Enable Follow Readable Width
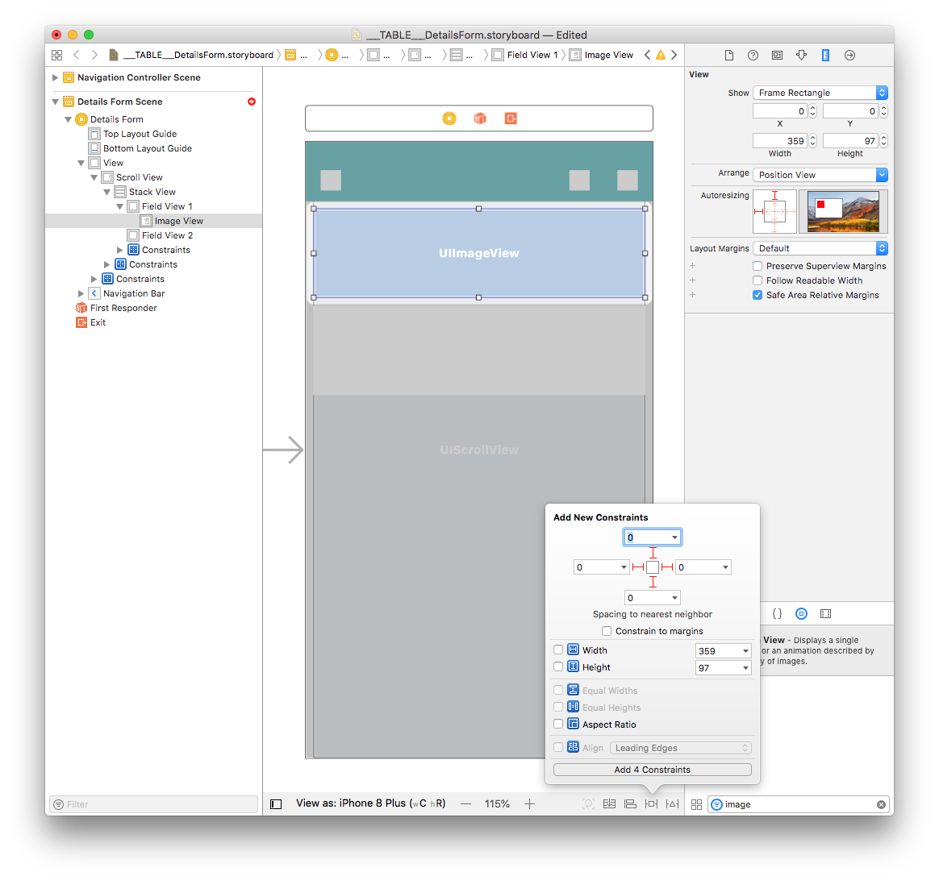Image resolution: width=939 pixels, height=880 pixels. pos(757,280)
